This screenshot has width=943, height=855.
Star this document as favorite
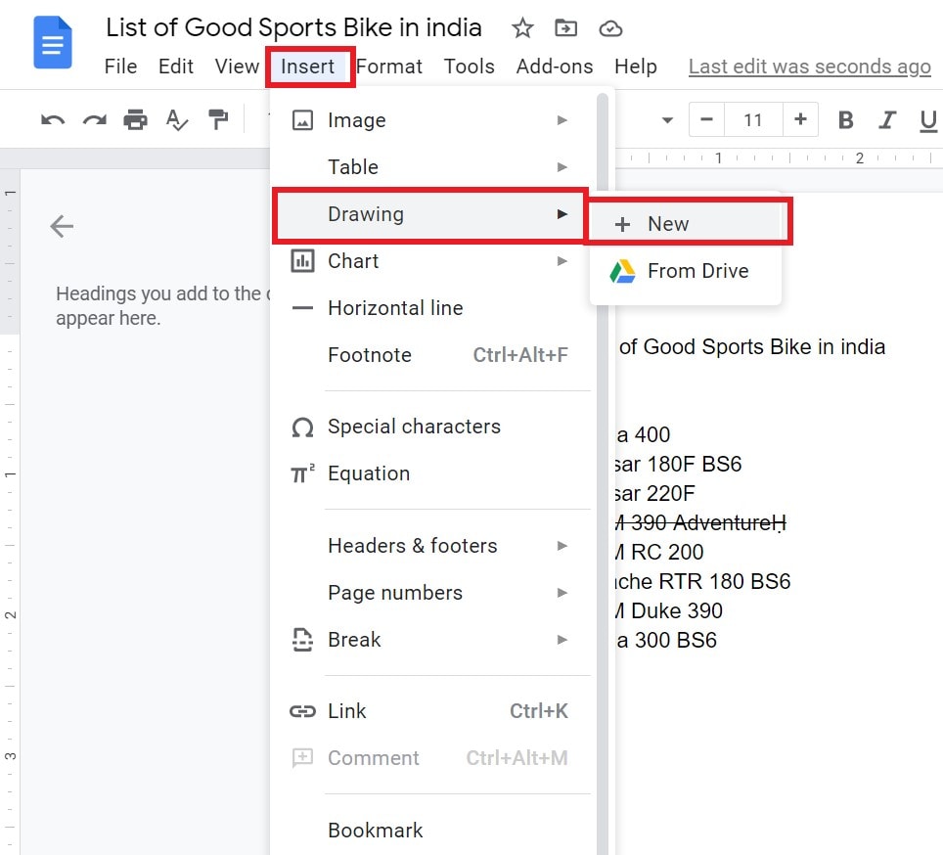pyautogui.click(x=522, y=28)
